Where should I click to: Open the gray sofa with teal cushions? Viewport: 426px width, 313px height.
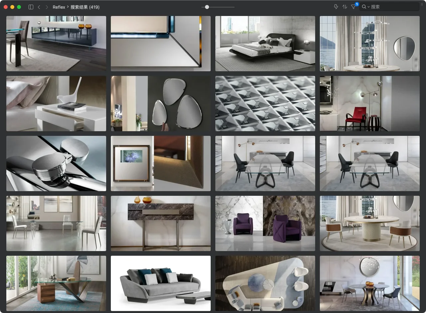click(161, 283)
